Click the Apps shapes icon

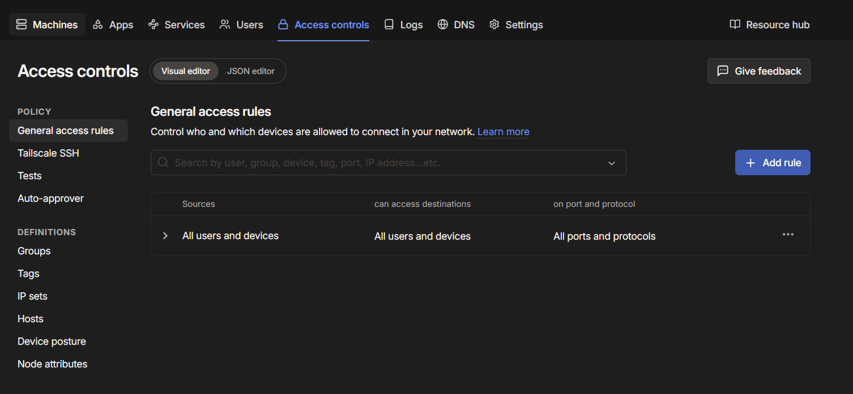point(98,24)
